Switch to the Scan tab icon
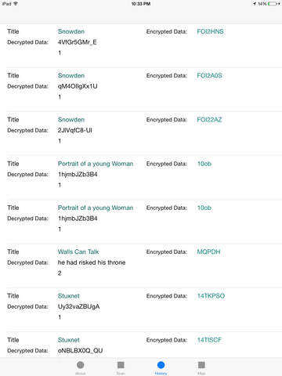 (121, 365)
